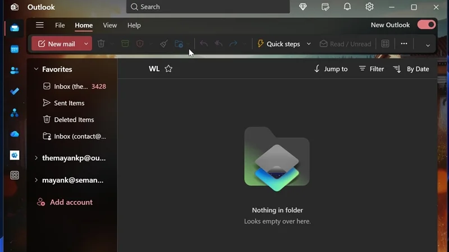Switch to the View tab
The width and height of the screenshot is (449, 252).
pos(110,25)
